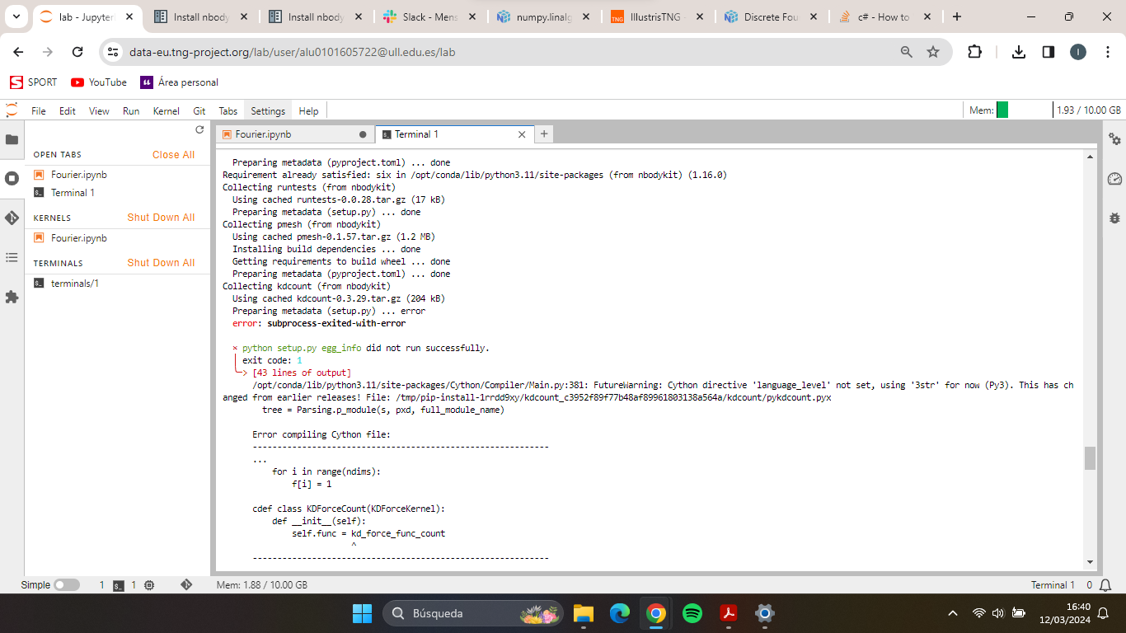Open the SPORT bookmark
1126x633 pixels.
pyautogui.click(x=34, y=82)
